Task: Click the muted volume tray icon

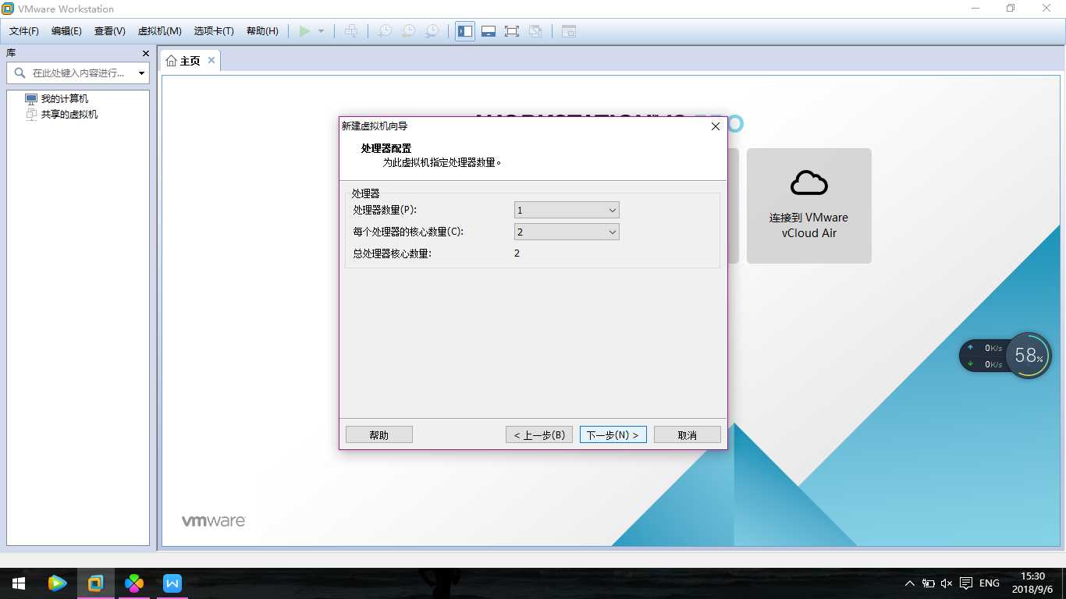Action: click(947, 583)
